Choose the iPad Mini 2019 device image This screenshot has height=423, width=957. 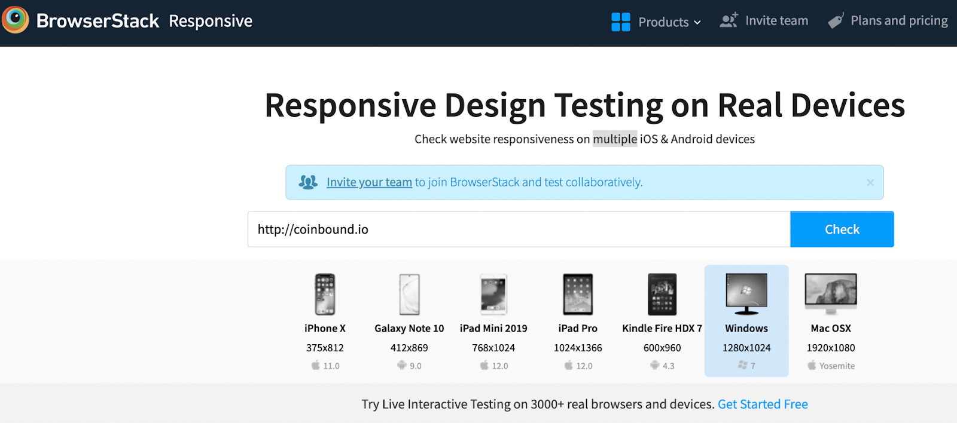pos(493,295)
